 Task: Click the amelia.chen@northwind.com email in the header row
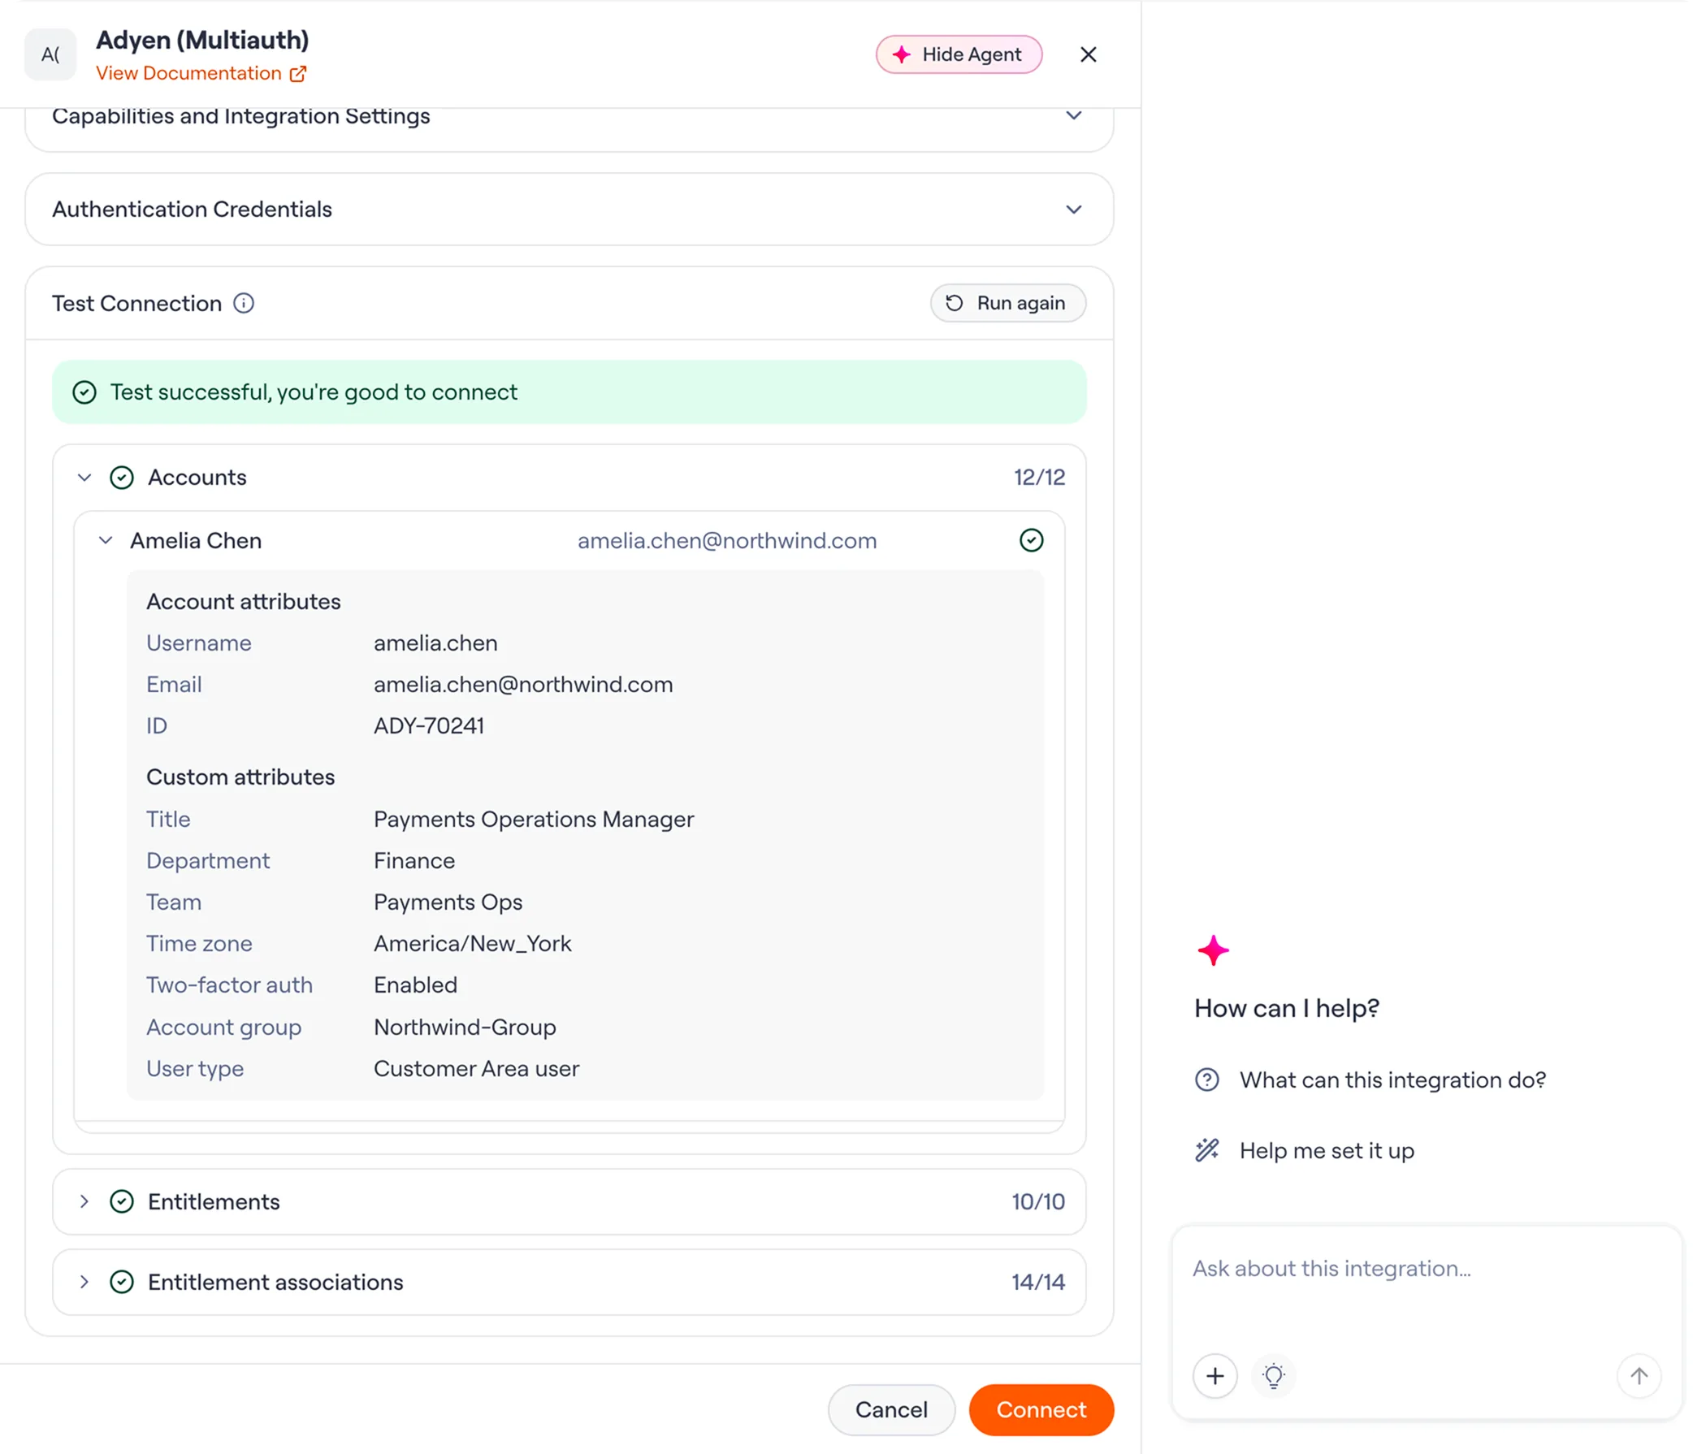(x=727, y=540)
